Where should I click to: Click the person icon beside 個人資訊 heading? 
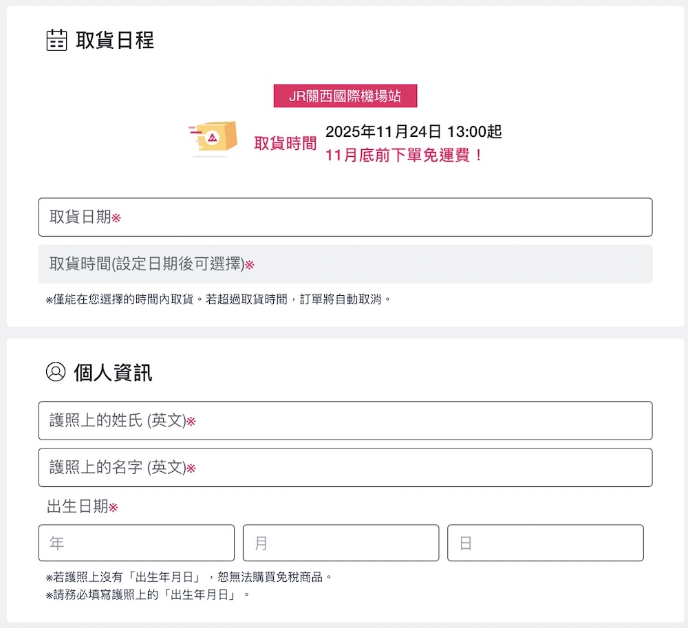56,371
